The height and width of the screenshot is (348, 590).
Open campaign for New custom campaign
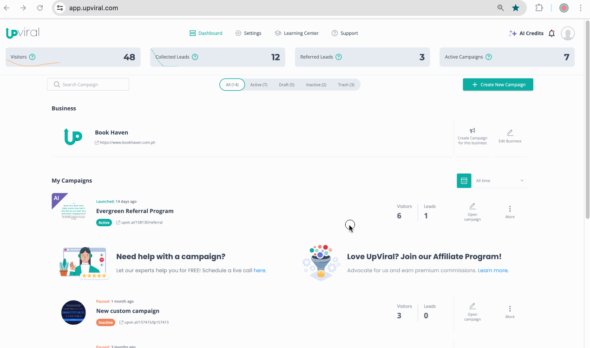point(472,312)
